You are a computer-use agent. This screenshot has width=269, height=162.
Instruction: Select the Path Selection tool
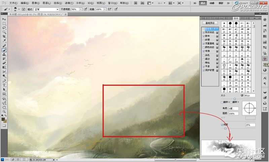tap(4, 89)
